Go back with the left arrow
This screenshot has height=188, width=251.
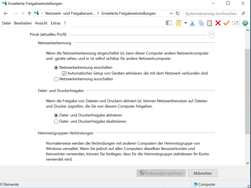(6, 14)
